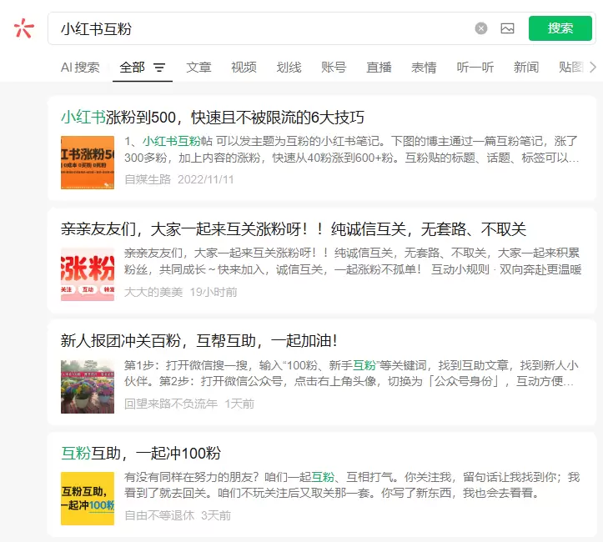This screenshot has height=542, width=603.
Task: Switch to the AI搜索 tab
Action: pyautogui.click(x=80, y=68)
